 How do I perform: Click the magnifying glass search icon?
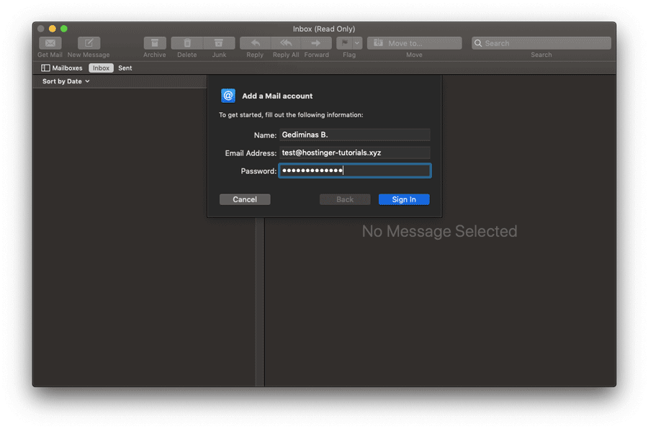pos(478,43)
